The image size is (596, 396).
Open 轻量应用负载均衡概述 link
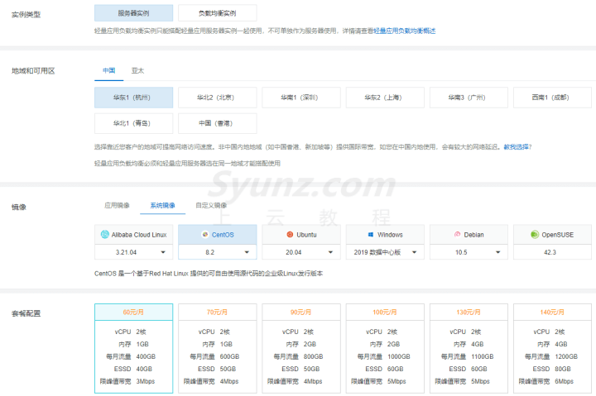coord(405,31)
